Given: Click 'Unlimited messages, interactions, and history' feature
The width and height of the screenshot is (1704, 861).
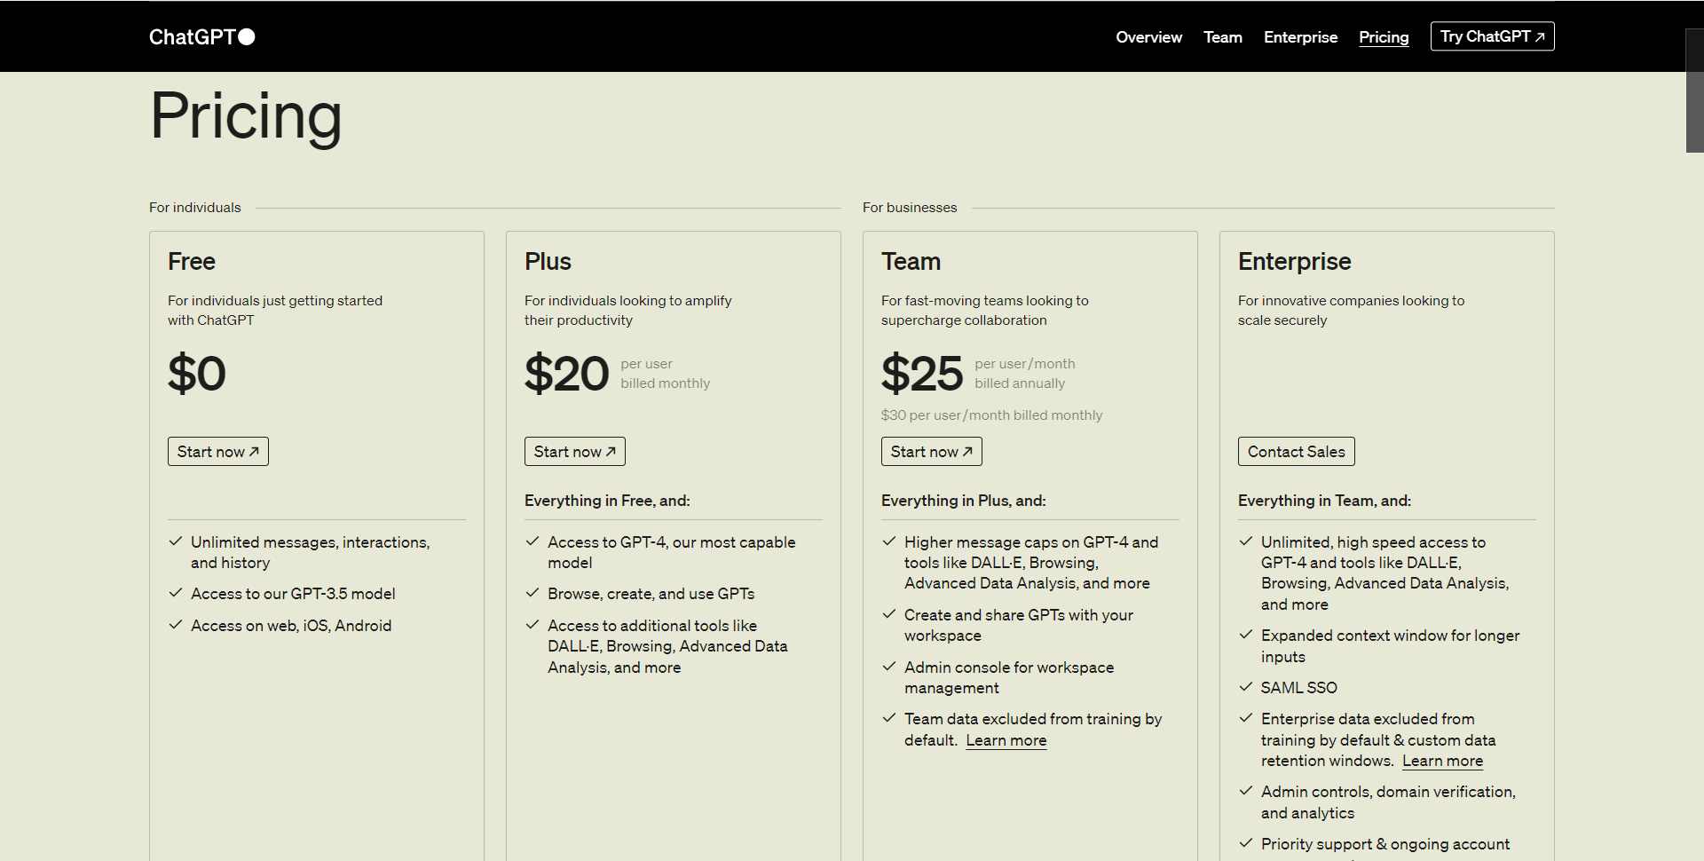Looking at the screenshot, I should pos(311,552).
